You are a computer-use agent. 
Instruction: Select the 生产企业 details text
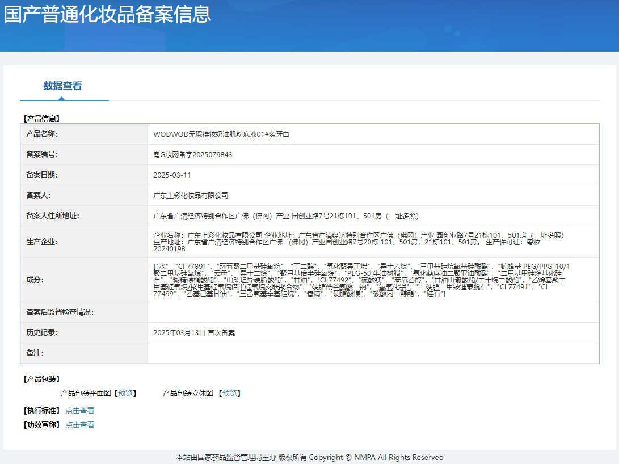pyautogui.click(x=359, y=242)
